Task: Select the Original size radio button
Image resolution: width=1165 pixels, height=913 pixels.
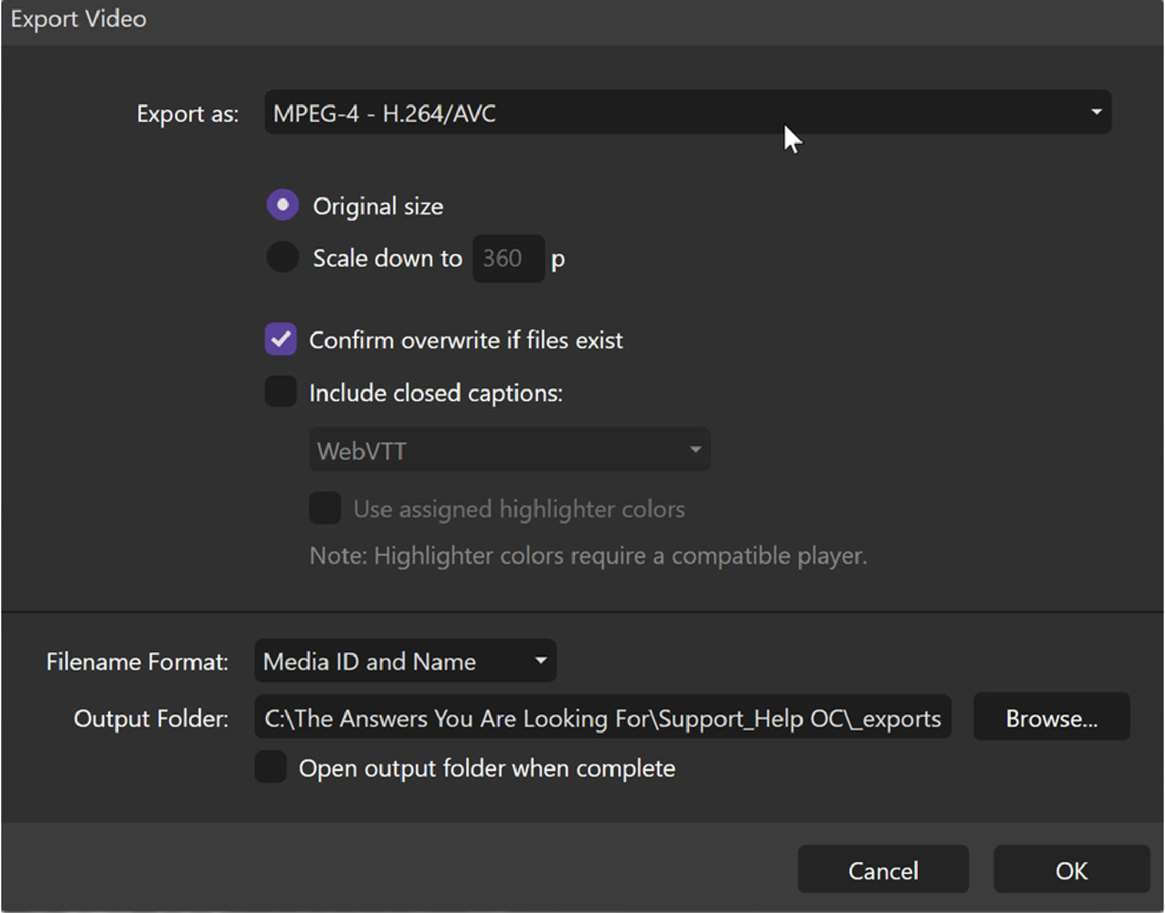Action: 282,205
